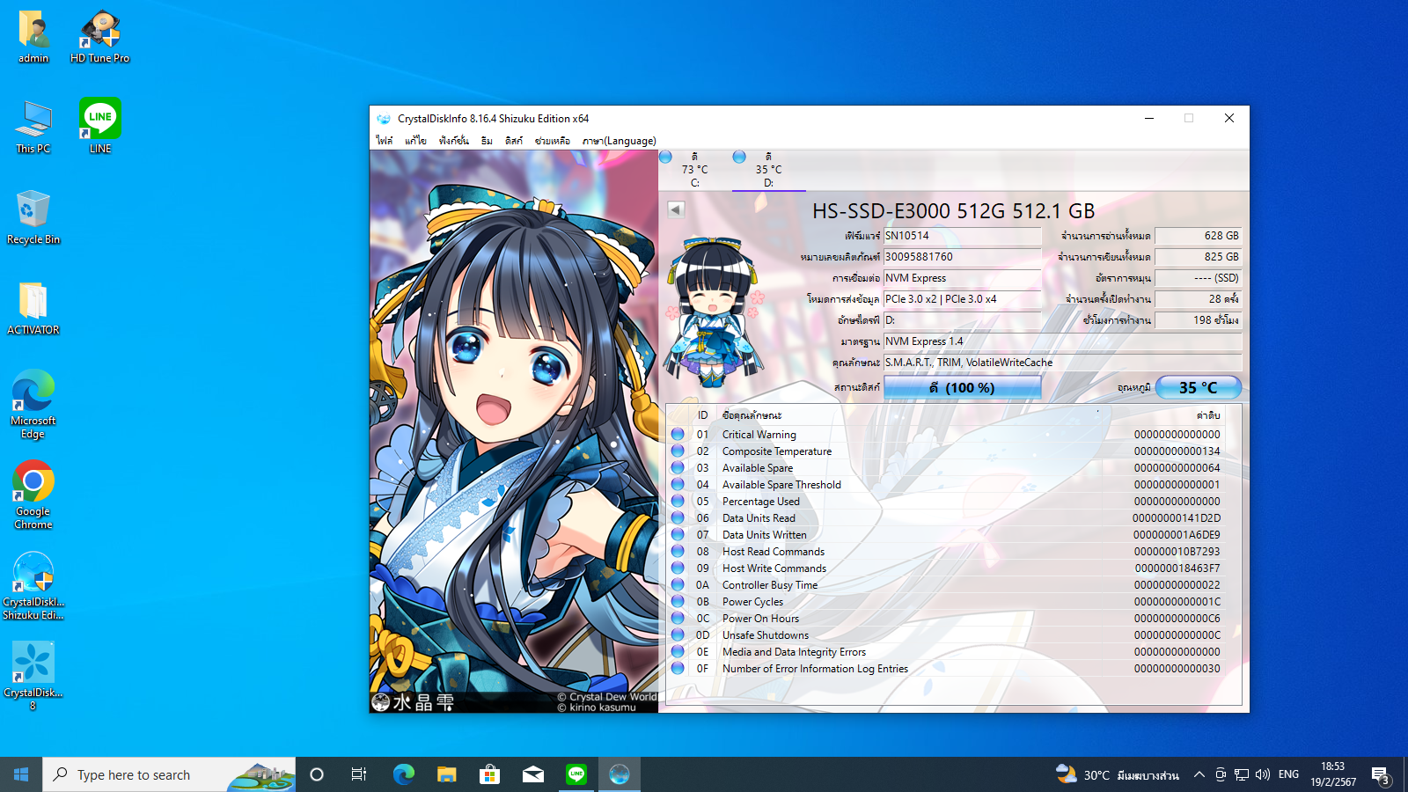Screen dimensions: 1408x792
Task: Open the ฟังก์ชั่น (Function) menu
Action: [x=454, y=141]
